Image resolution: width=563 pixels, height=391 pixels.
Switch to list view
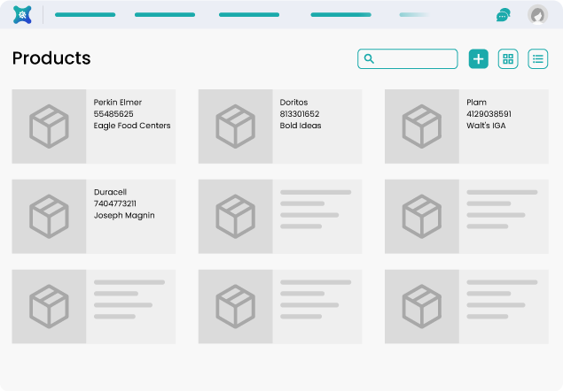click(537, 59)
